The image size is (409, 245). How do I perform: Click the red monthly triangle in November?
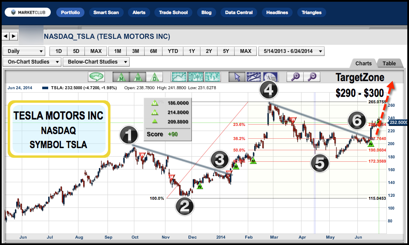(x=171, y=177)
